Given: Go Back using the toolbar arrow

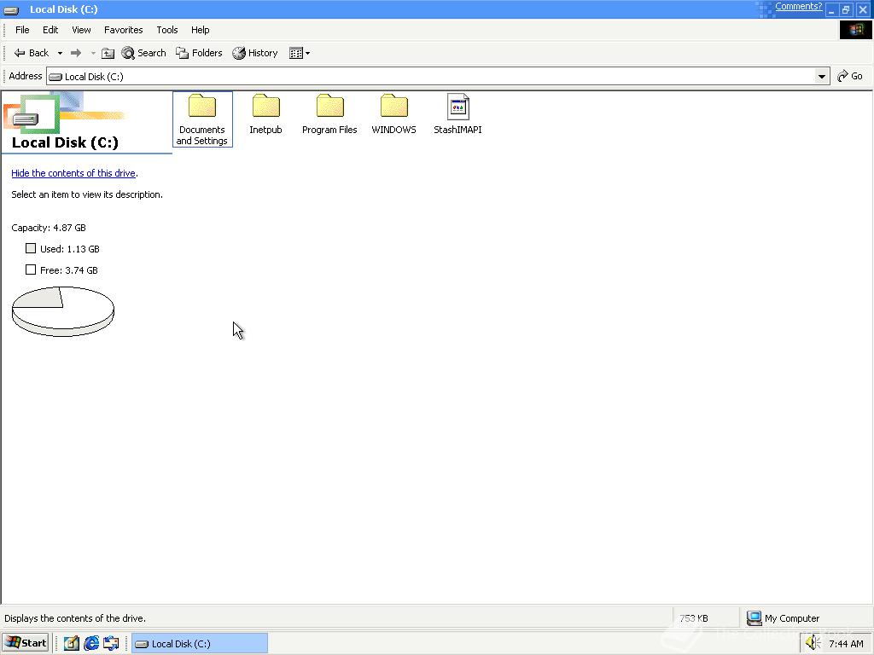Looking at the screenshot, I should coord(32,53).
